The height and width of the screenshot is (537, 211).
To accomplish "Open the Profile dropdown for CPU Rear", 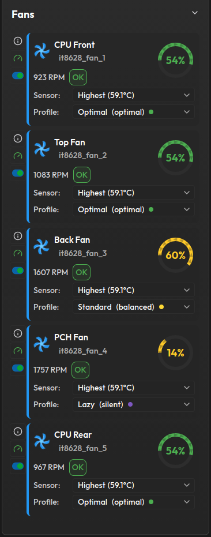I will (x=134, y=502).
